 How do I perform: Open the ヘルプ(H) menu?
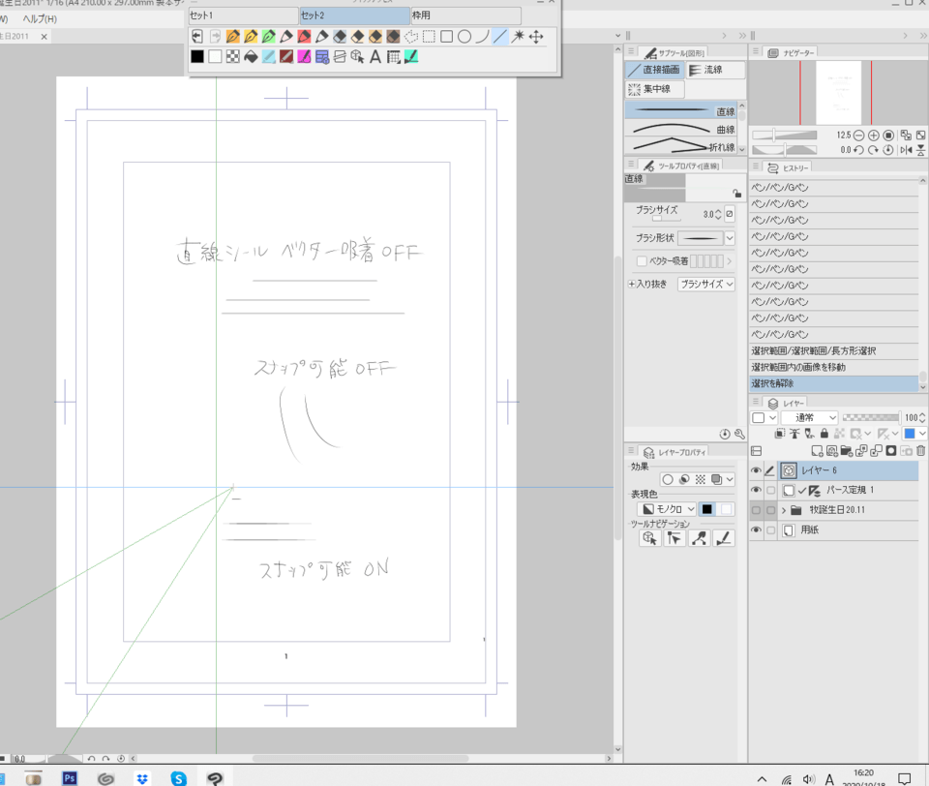[39, 19]
